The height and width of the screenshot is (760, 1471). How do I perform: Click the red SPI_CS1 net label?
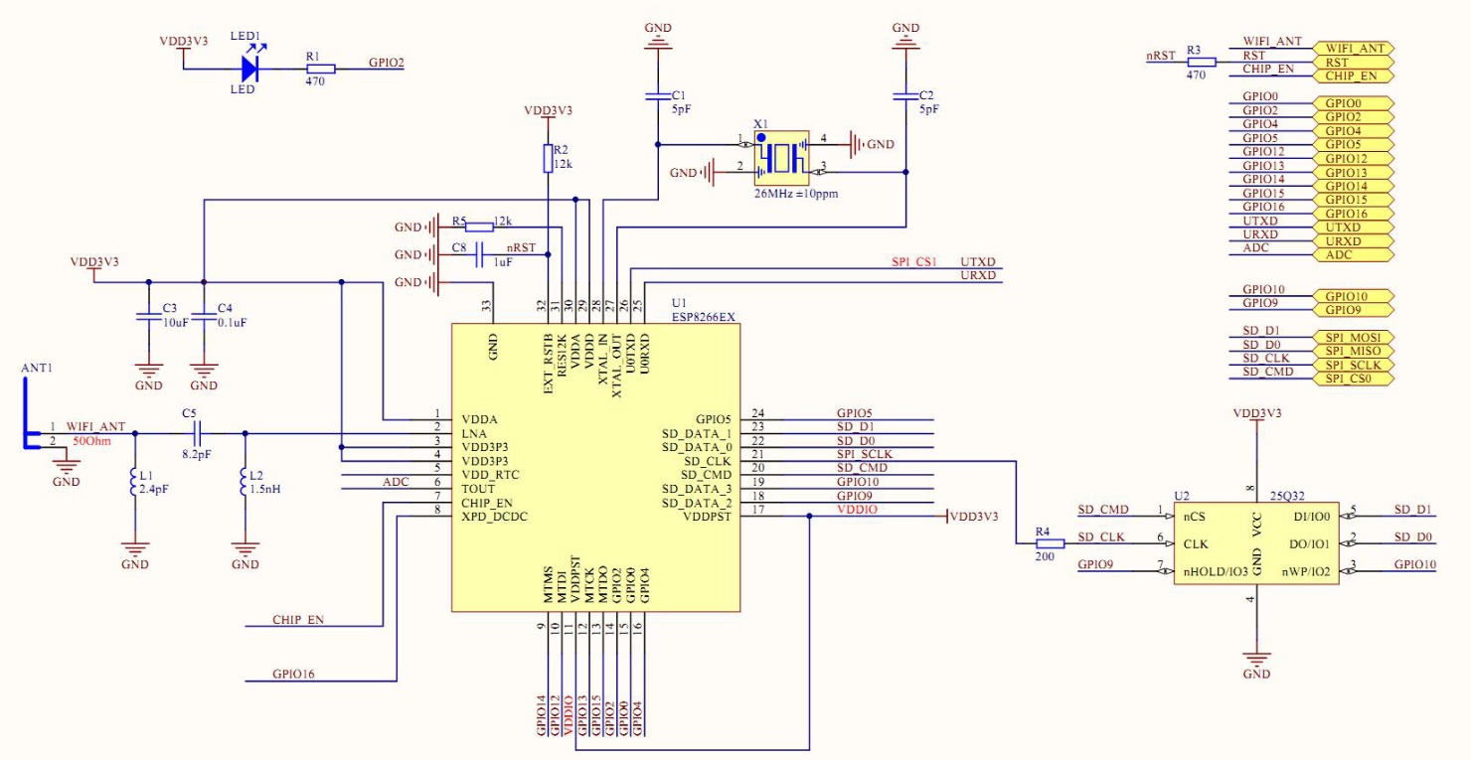914,262
